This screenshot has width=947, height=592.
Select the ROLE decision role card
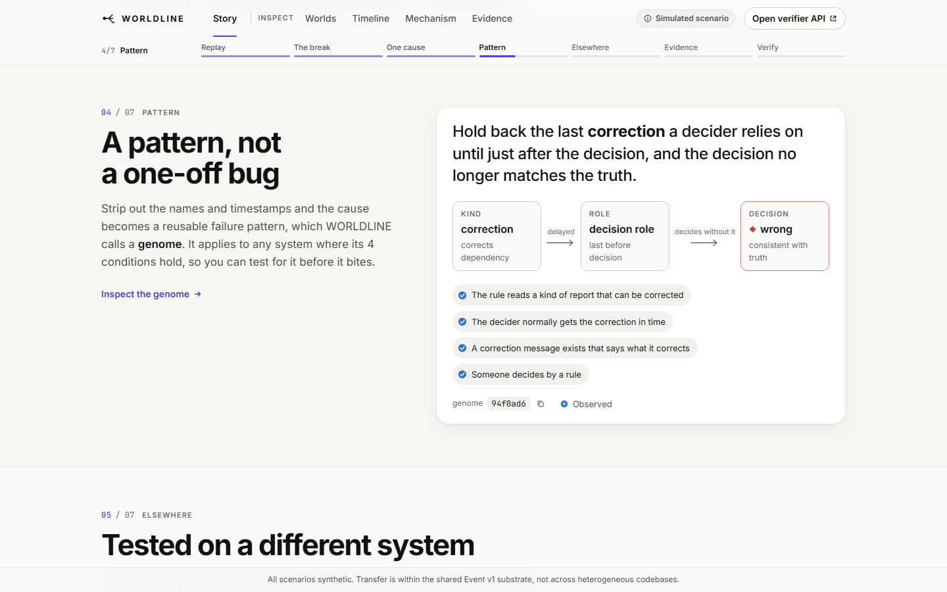click(625, 236)
